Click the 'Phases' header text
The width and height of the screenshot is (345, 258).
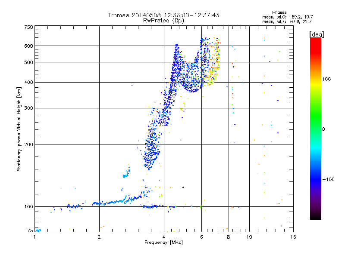279,12
